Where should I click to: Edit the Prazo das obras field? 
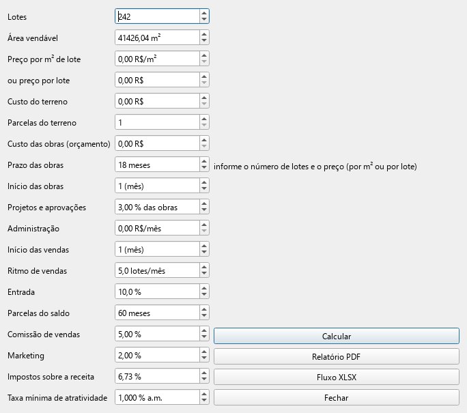pyautogui.click(x=157, y=165)
